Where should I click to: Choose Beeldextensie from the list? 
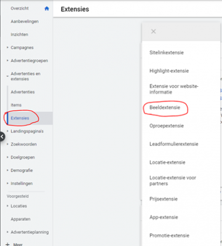click(x=165, y=108)
